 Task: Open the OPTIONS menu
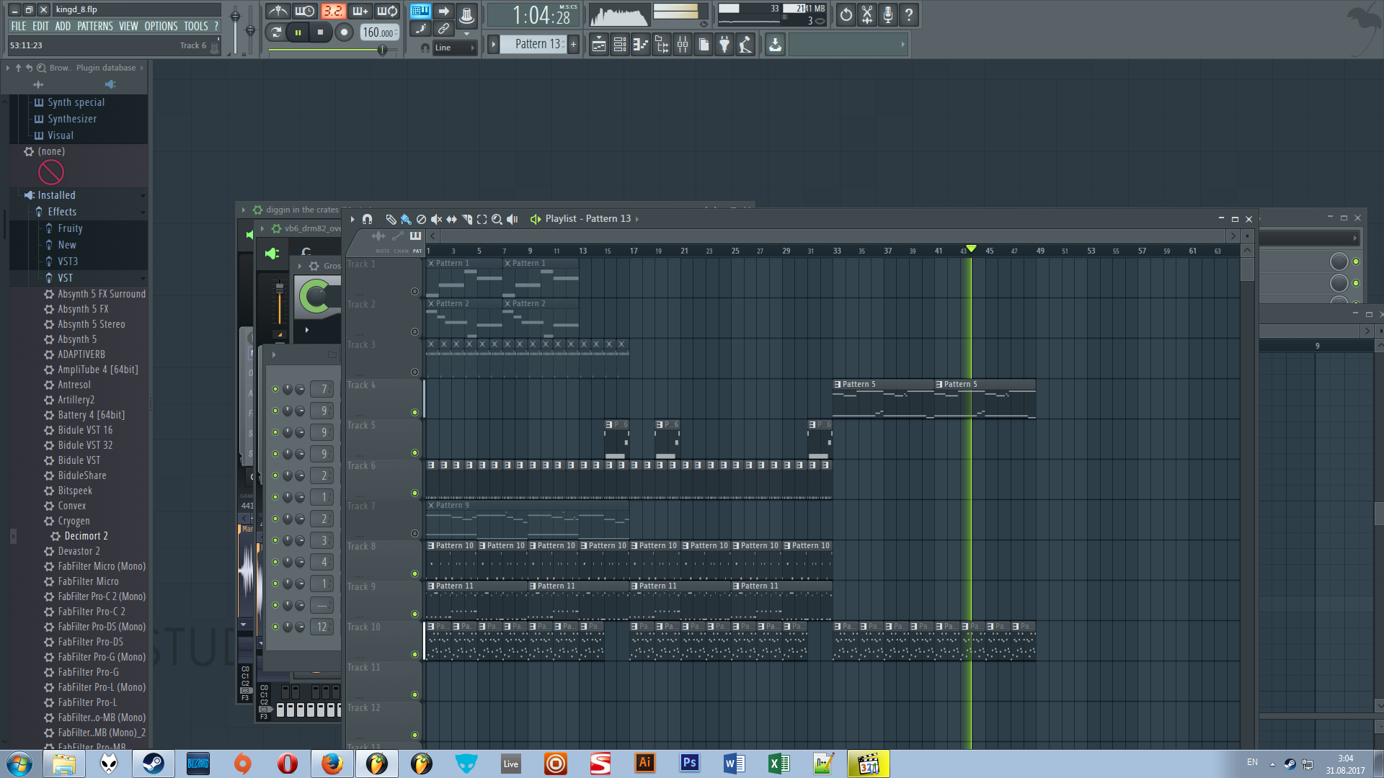pos(161,26)
